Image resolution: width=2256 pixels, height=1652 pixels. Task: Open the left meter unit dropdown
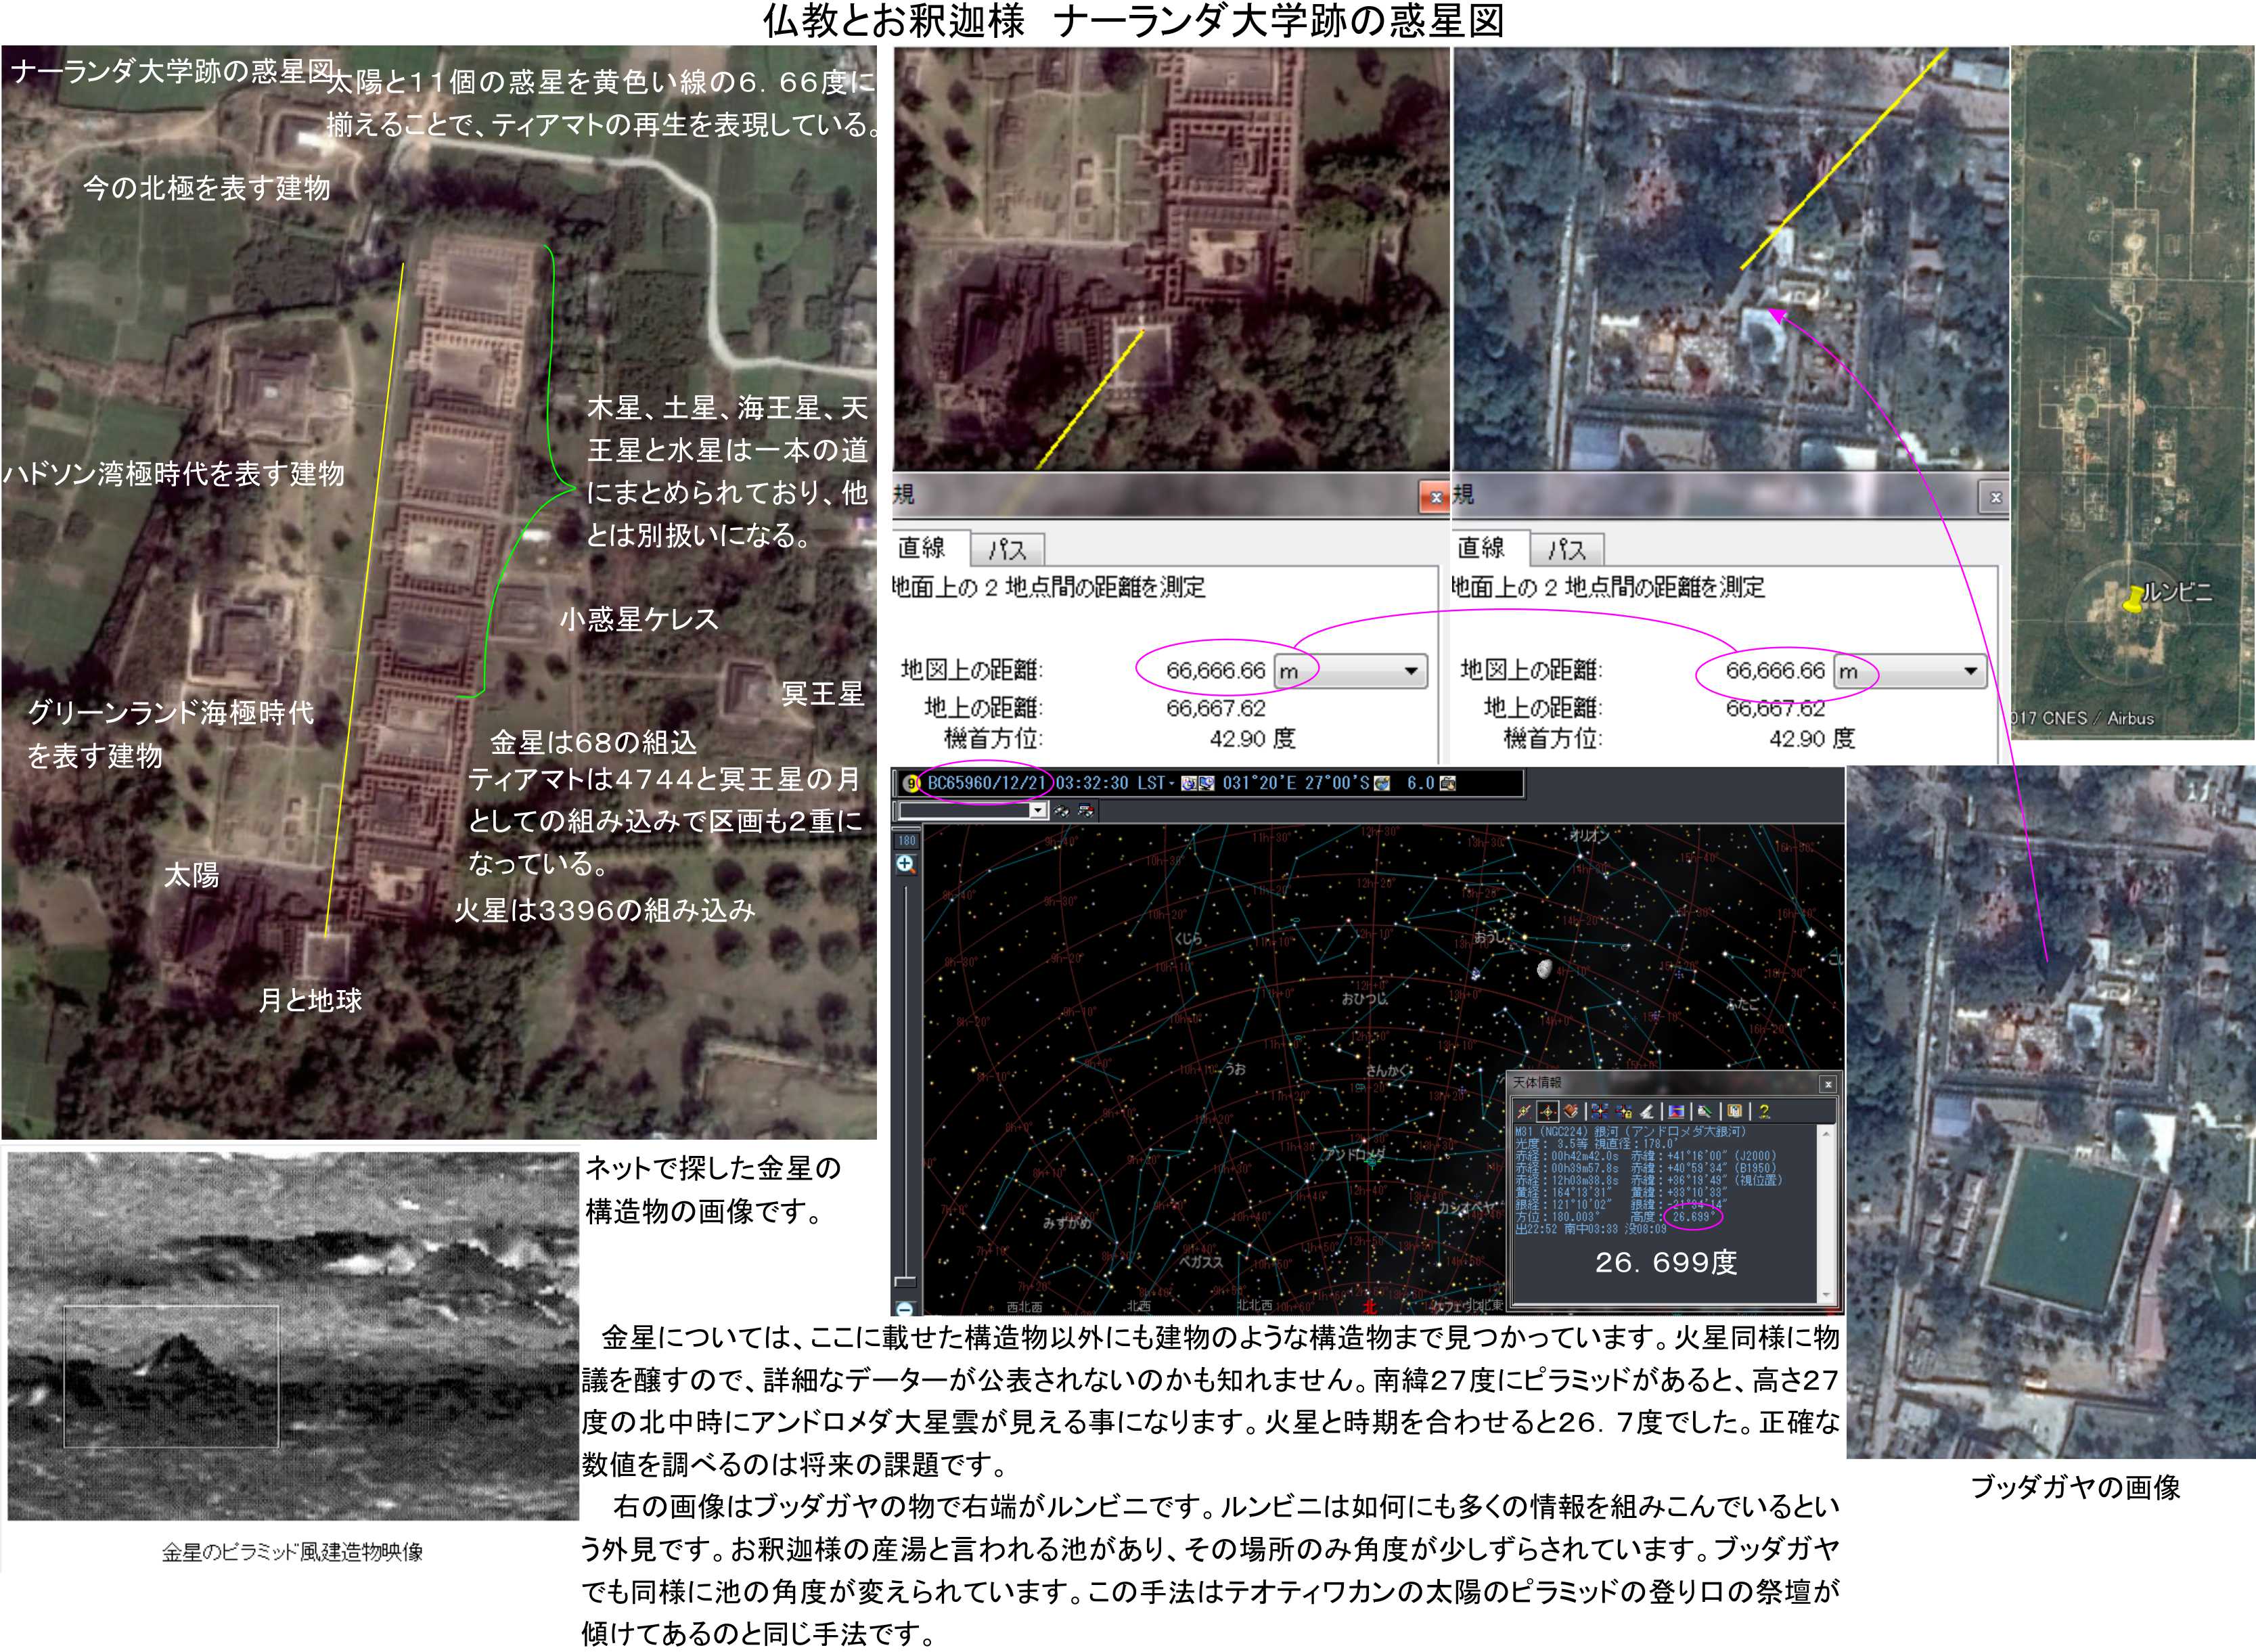(x=1410, y=670)
